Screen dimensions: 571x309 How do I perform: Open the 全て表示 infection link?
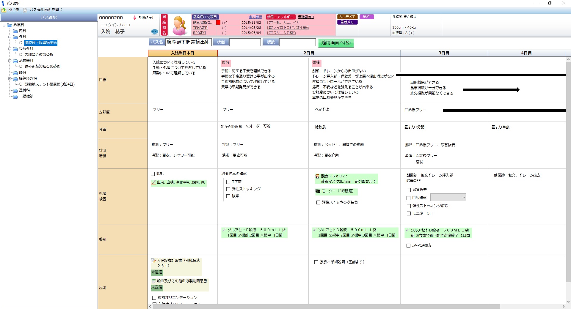click(x=255, y=17)
